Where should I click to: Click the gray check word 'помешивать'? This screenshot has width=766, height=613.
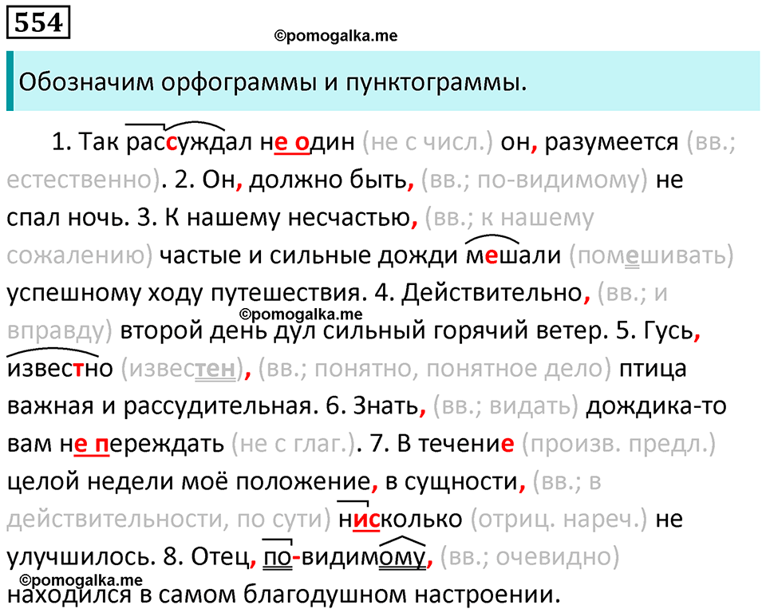coord(651,255)
